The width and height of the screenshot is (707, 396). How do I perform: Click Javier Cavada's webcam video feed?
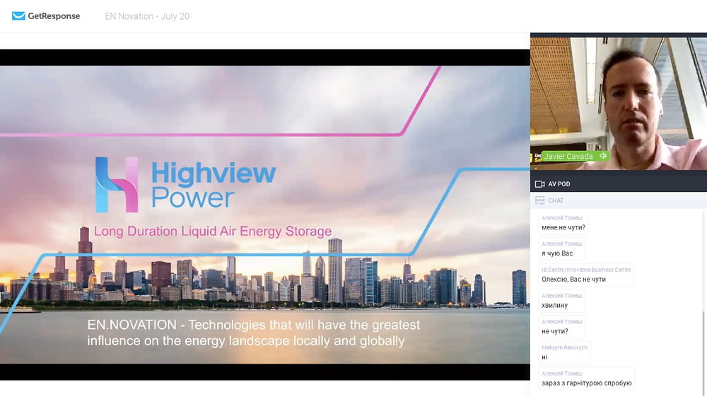[x=619, y=104]
